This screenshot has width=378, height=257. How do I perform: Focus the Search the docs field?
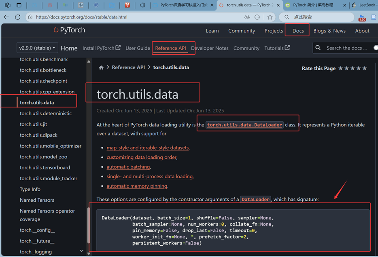click(346, 48)
